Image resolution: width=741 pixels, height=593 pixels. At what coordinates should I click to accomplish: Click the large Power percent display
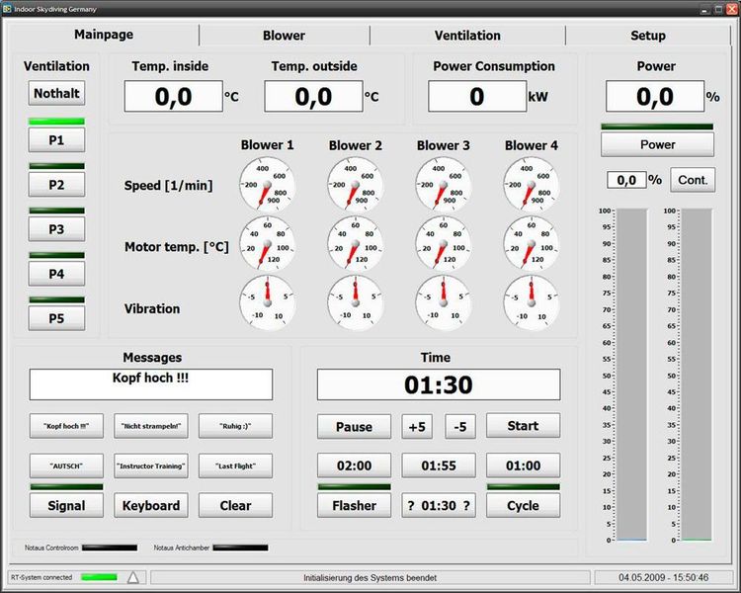click(x=655, y=97)
